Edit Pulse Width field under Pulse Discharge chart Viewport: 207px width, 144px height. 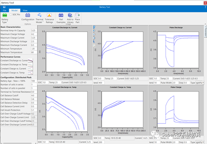175,83
